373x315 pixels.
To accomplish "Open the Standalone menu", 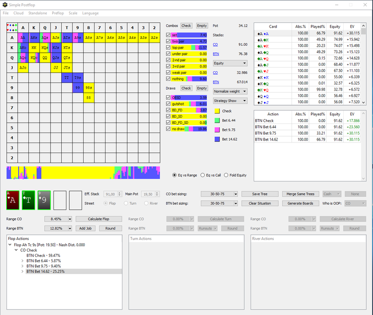I will point(38,13).
